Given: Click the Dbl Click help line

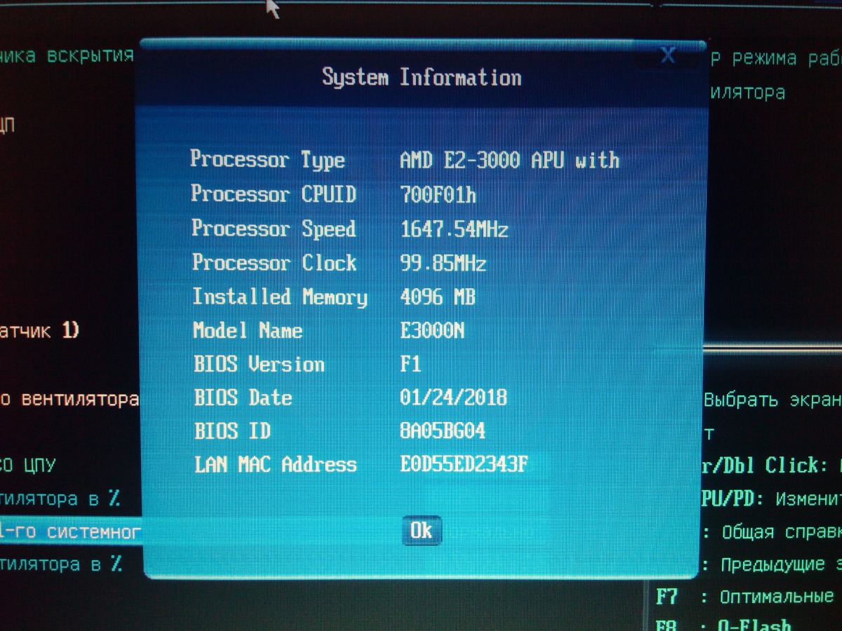Looking at the screenshot, I should point(771,465).
